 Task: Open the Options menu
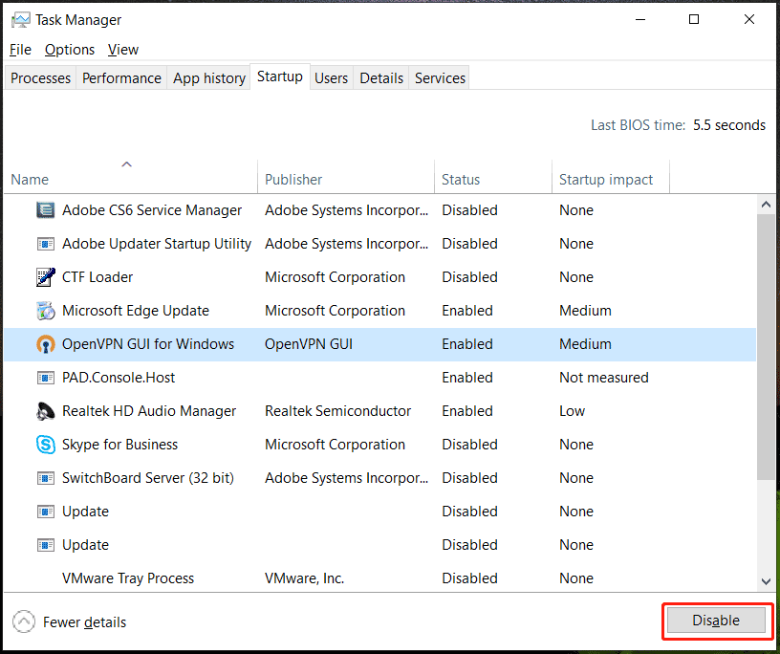point(70,49)
